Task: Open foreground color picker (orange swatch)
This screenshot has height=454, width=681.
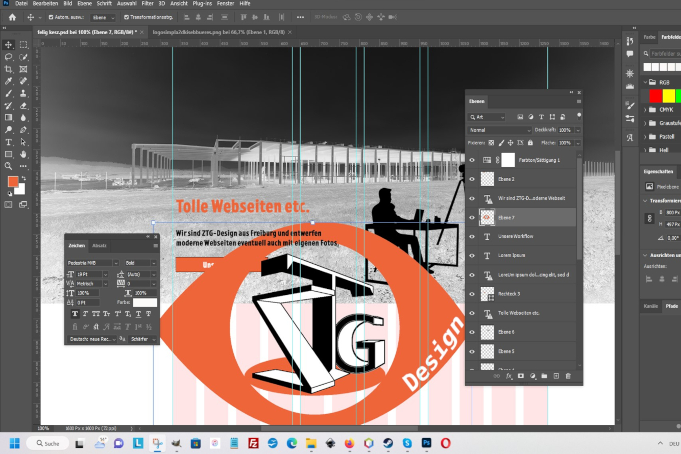Action: tap(13, 182)
